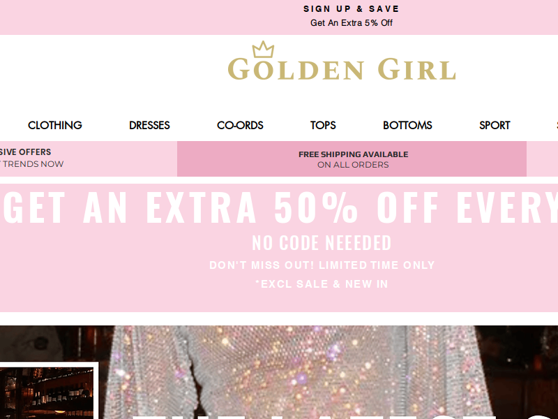Click the Free Shipping Available banner
Image resolution: width=558 pixels, height=419 pixels.
(x=352, y=159)
